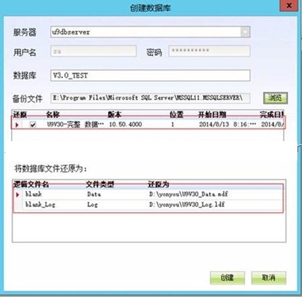Viewport: 302px width, 297px height.
Task: Select the 版本 column header
Action: click(115, 114)
